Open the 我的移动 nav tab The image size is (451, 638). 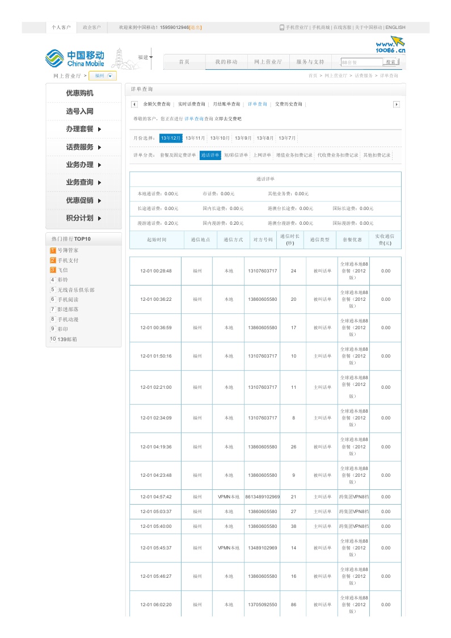click(x=226, y=62)
